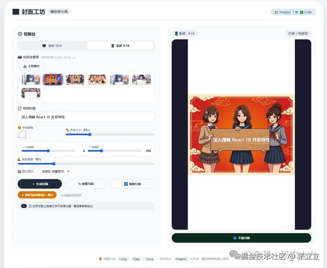This screenshot has height=268, width=327.
Task: Click the triangle ruler icon beside 底条高度
Action: click(19, 159)
